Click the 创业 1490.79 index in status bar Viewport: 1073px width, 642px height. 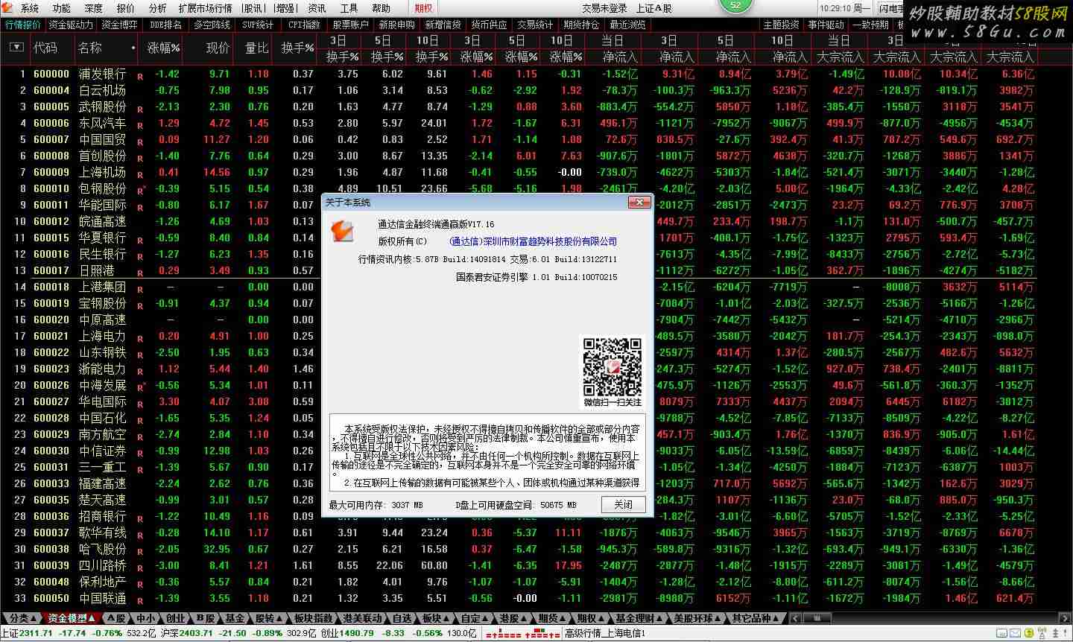point(348,634)
